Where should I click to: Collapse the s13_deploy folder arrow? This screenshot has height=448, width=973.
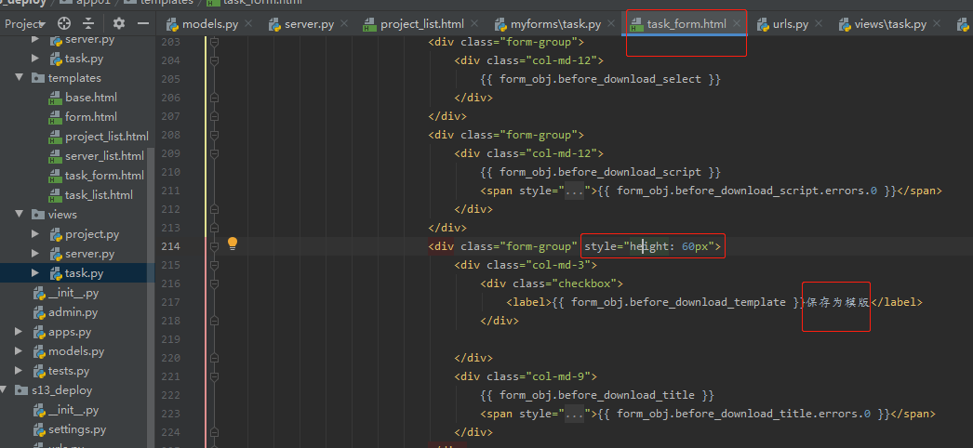point(5,390)
